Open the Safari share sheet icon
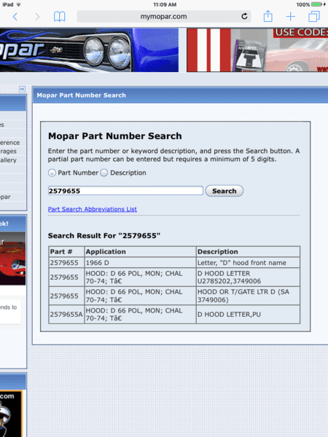Image resolution: width=328 pixels, height=437 pixels. [x=268, y=16]
